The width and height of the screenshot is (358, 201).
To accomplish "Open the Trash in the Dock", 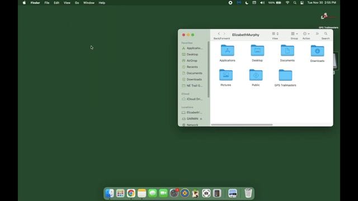I will (248, 193).
